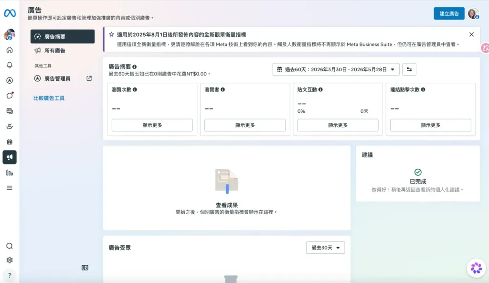Open external link icon next to 廣告管理員
This screenshot has width=489, height=283.
click(x=89, y=78)
